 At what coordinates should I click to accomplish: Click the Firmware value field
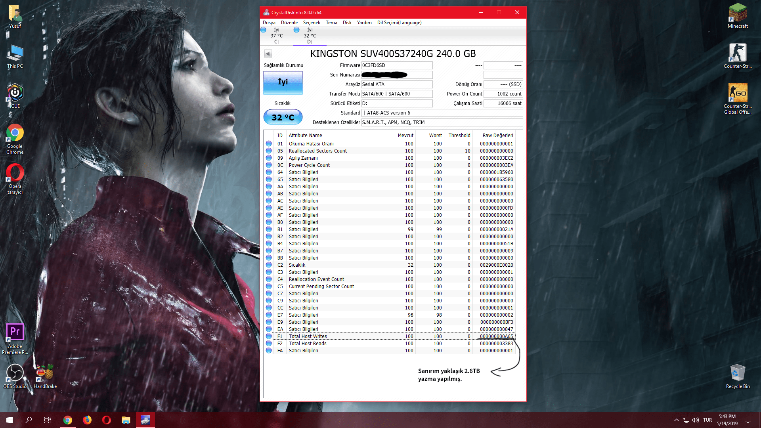pos(396,65)
